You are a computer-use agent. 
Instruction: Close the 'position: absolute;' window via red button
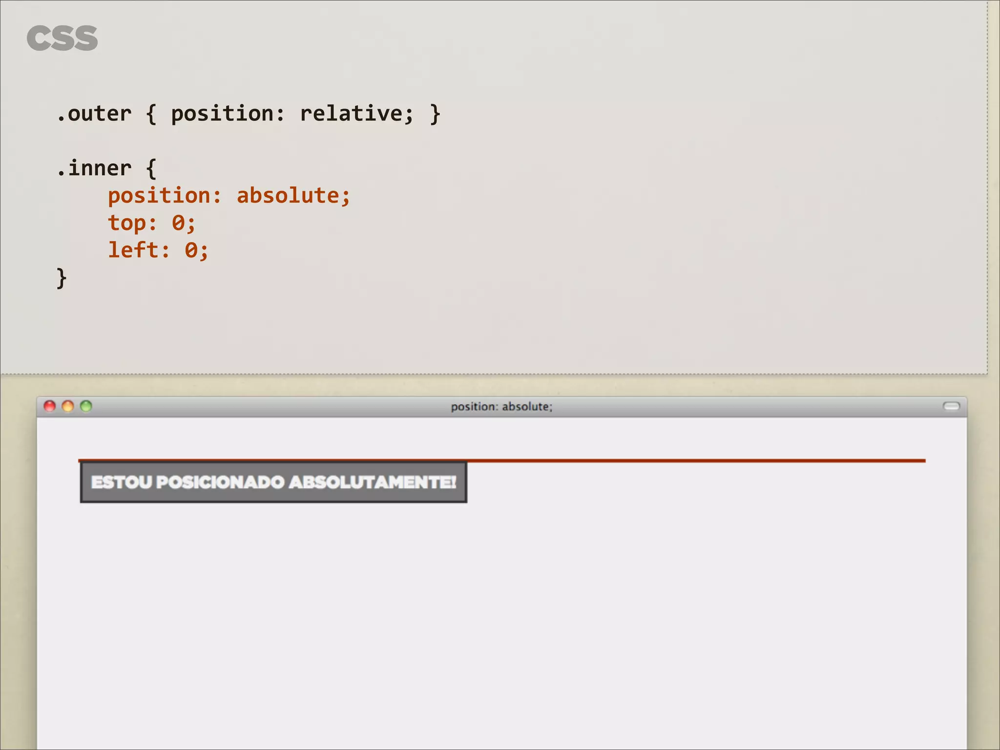click(x=50, y=406)
